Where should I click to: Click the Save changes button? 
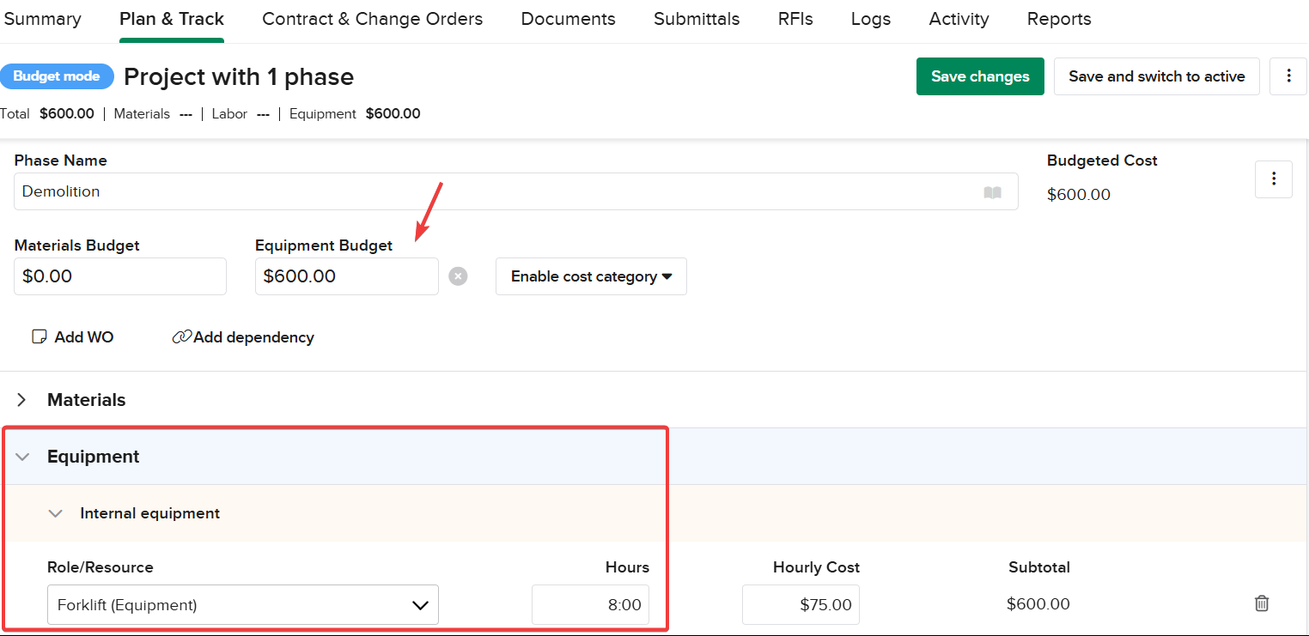(x=980, y=76)
